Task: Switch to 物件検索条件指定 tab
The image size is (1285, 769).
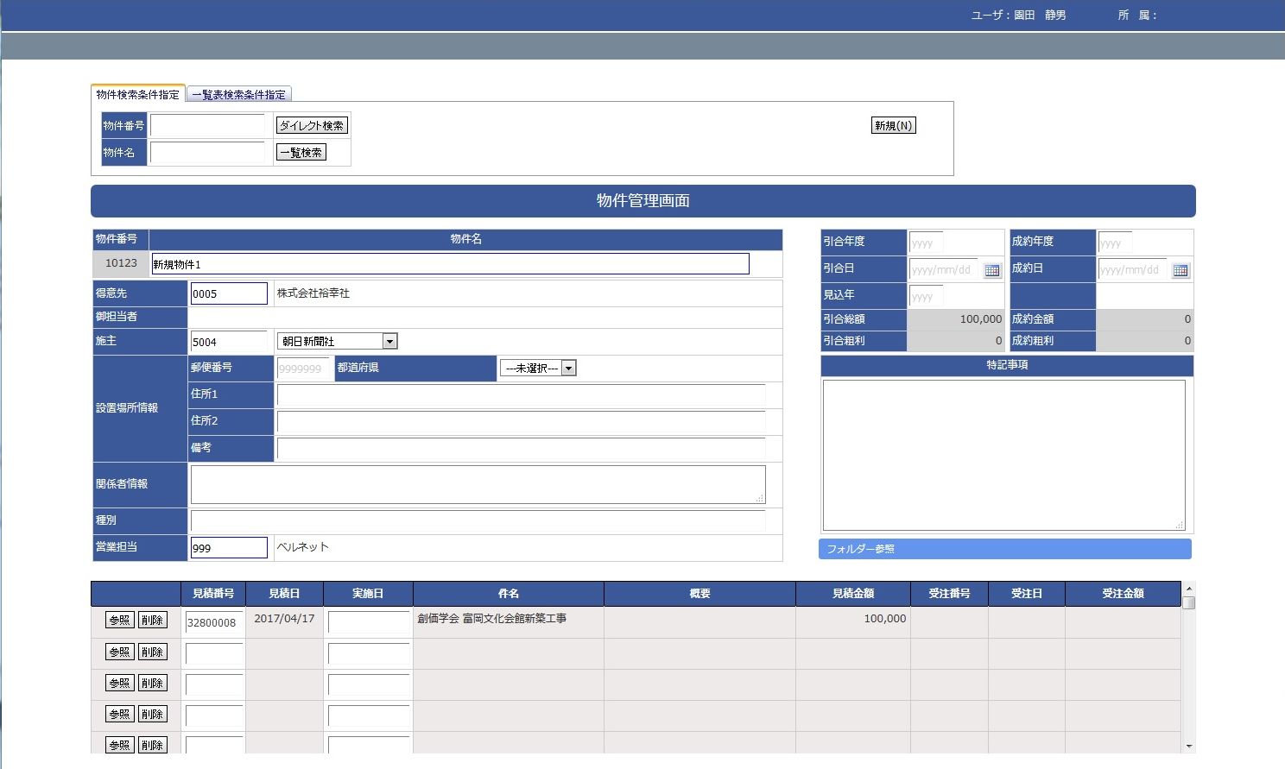Action: pyautogui.click(x=137, y=94)
